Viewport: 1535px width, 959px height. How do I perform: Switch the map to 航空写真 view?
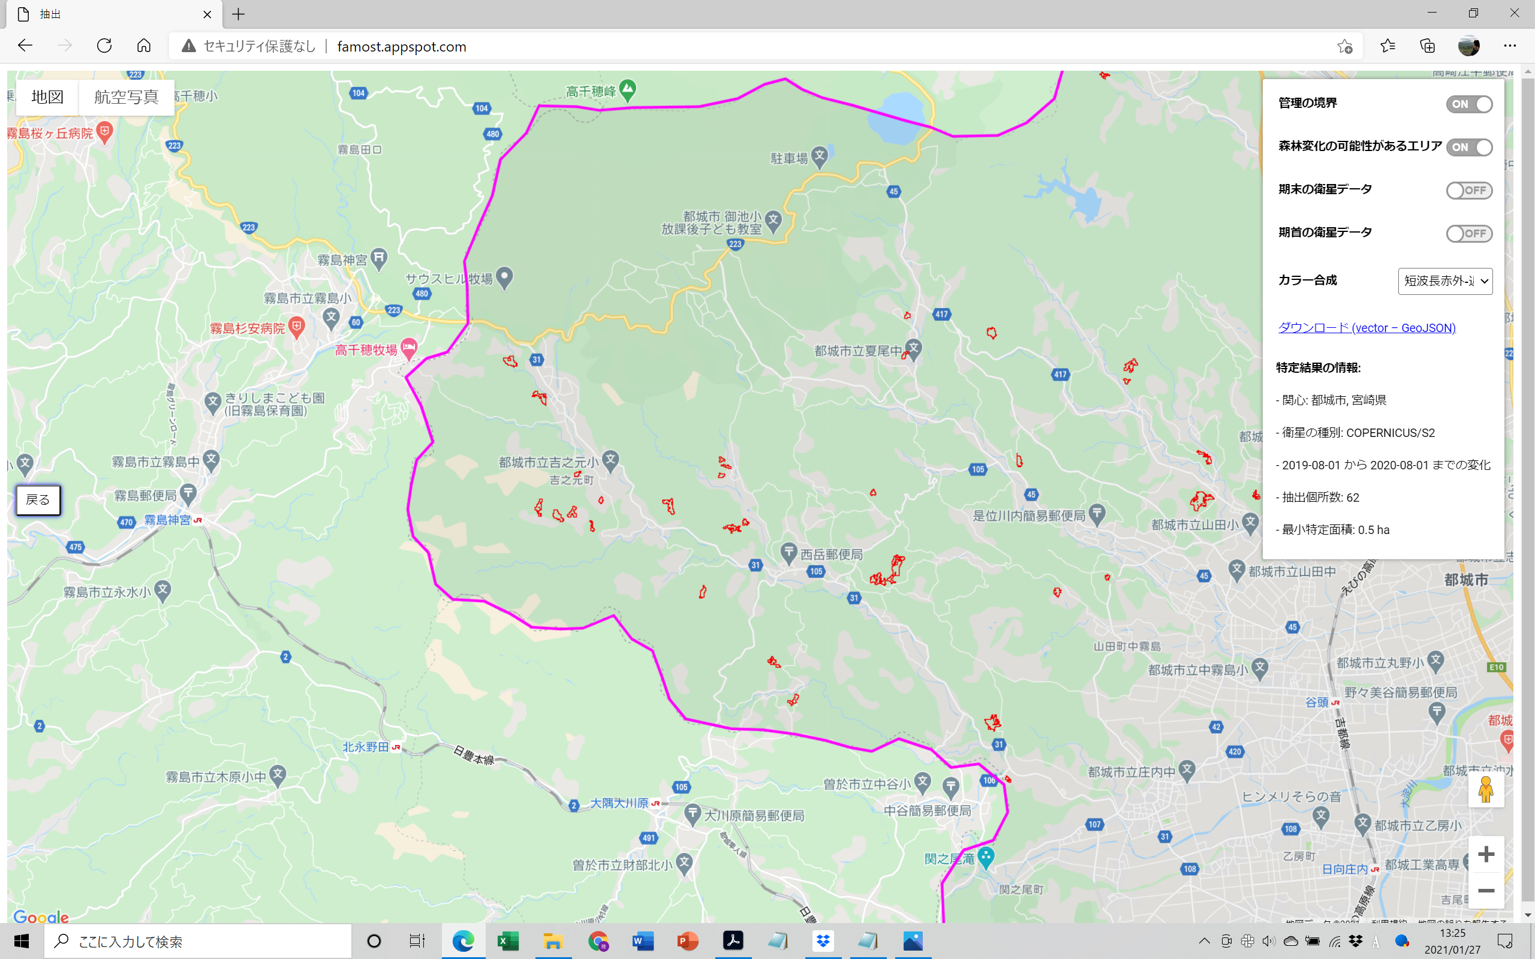click(x=127, y=97)
